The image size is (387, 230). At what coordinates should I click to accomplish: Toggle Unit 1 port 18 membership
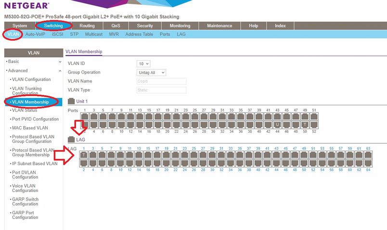click(158, 125)
